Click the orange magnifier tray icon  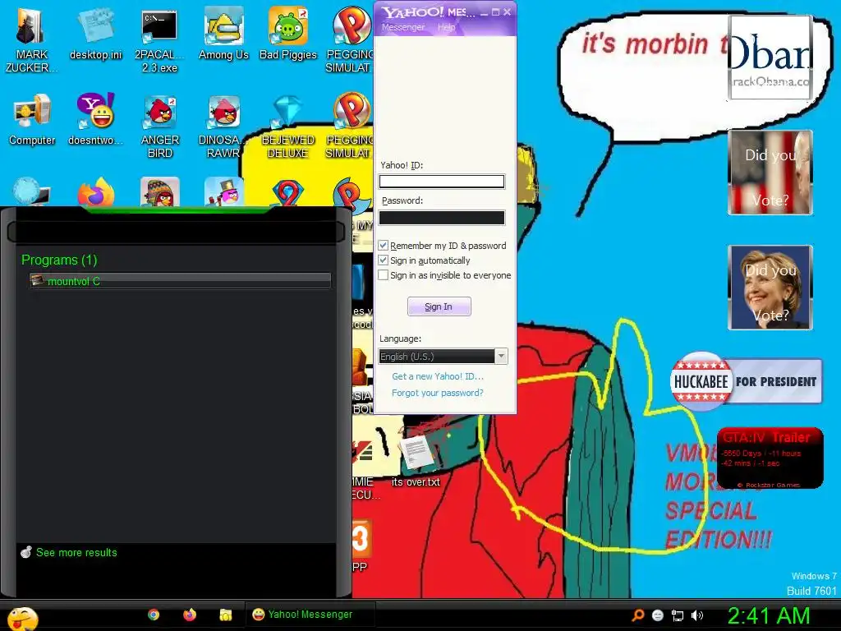(x=638, y=615)
